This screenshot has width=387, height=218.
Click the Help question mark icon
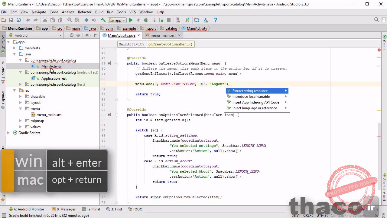click(x=216, y=20)
